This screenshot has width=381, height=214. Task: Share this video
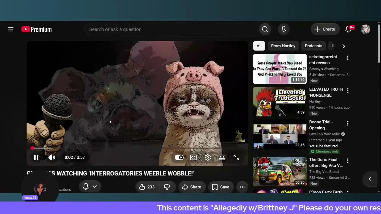point(191,187)
